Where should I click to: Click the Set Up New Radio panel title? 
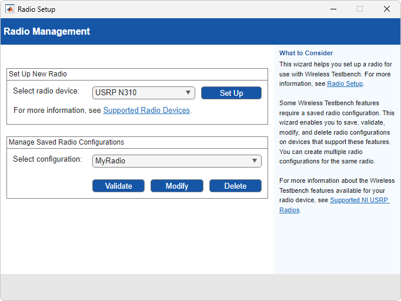tap(38, 74)
